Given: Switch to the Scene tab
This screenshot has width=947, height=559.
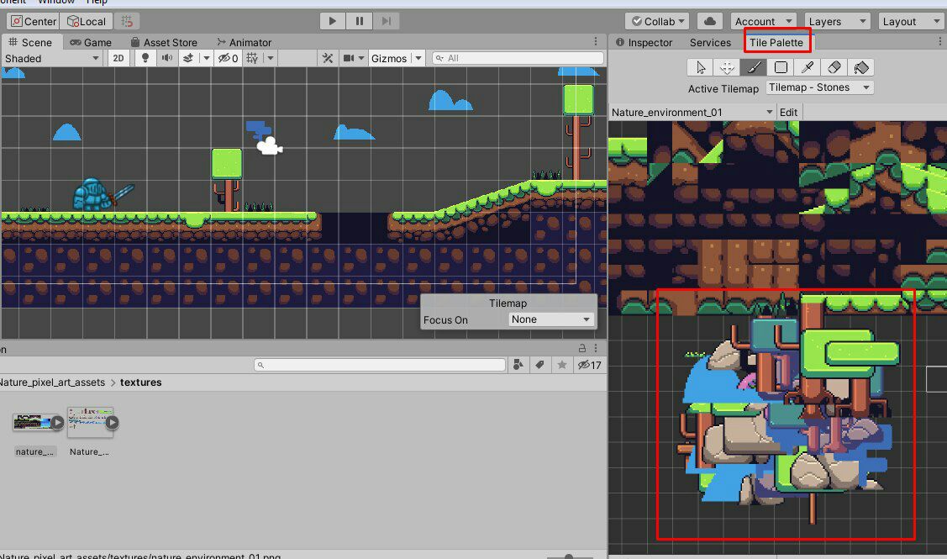Looking at the screenshot, I should coord(30,42).
